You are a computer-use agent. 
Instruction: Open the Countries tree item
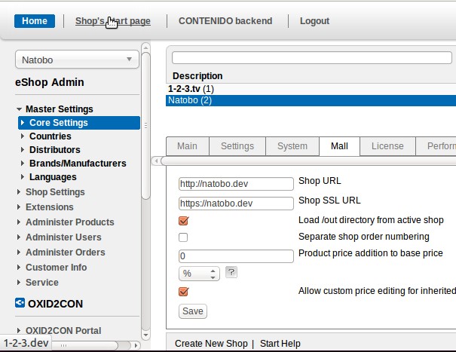point(50,136)
